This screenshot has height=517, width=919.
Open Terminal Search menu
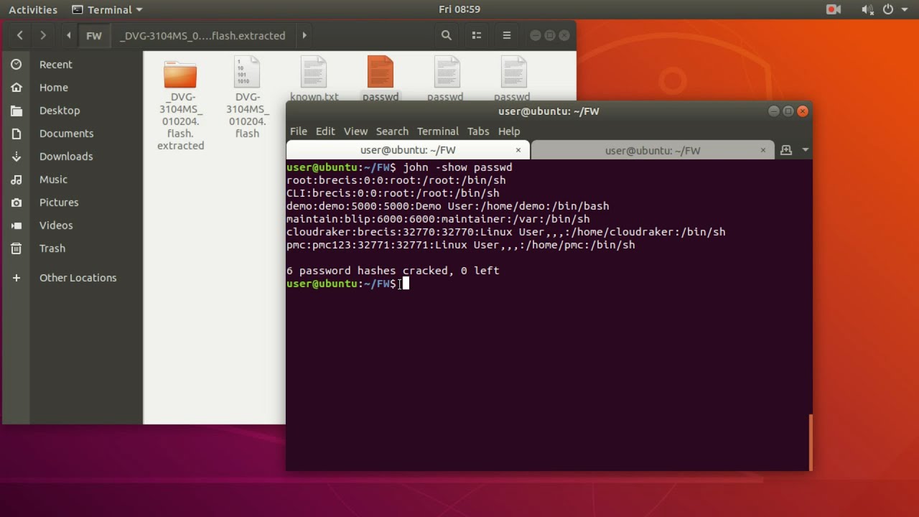(x=392, y=131)
